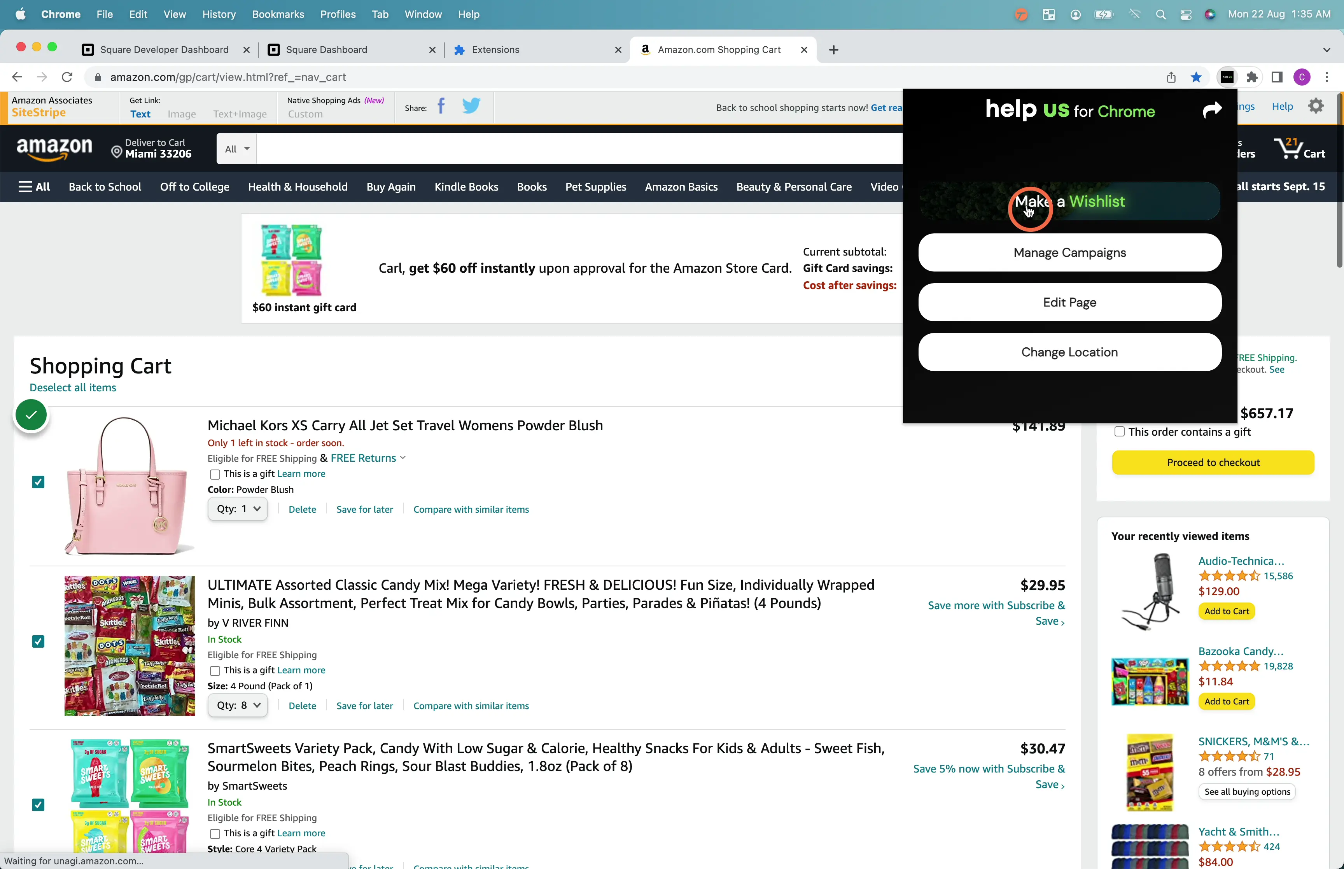
Task: Go back to previous page
Action: tap(17, 77)
